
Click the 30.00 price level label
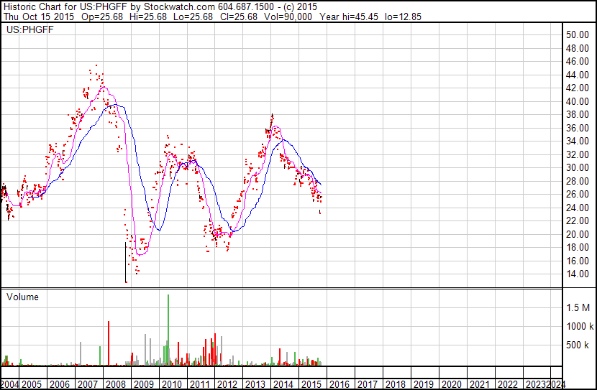(x=577, y=168)
